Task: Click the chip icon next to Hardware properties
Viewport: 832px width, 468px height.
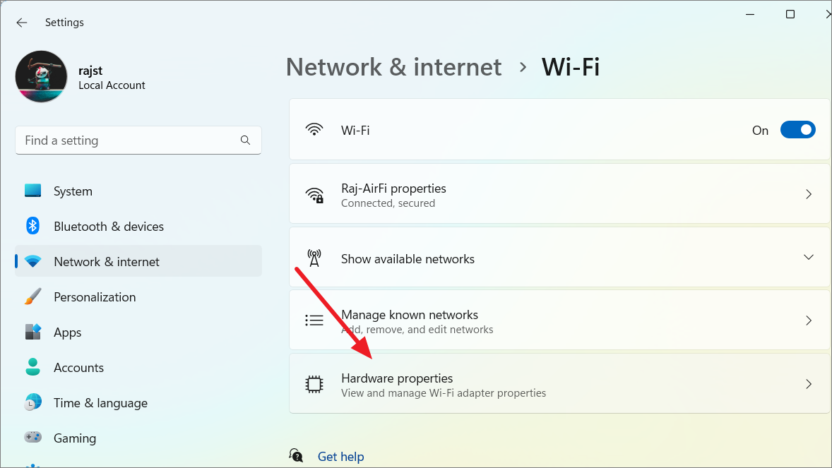Action: pyautogui.click(x=314, y=383)
